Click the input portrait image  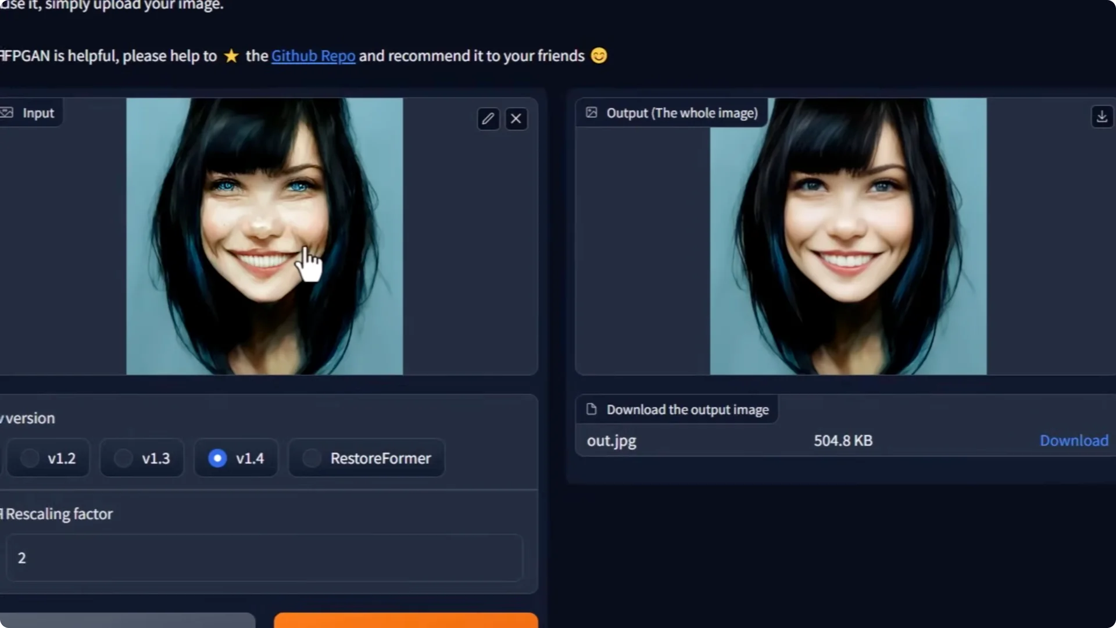[x=264, y=235]
